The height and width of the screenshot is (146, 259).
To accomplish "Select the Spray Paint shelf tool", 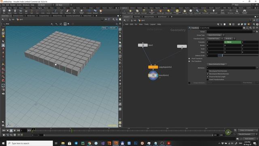I will click(68, 11).
